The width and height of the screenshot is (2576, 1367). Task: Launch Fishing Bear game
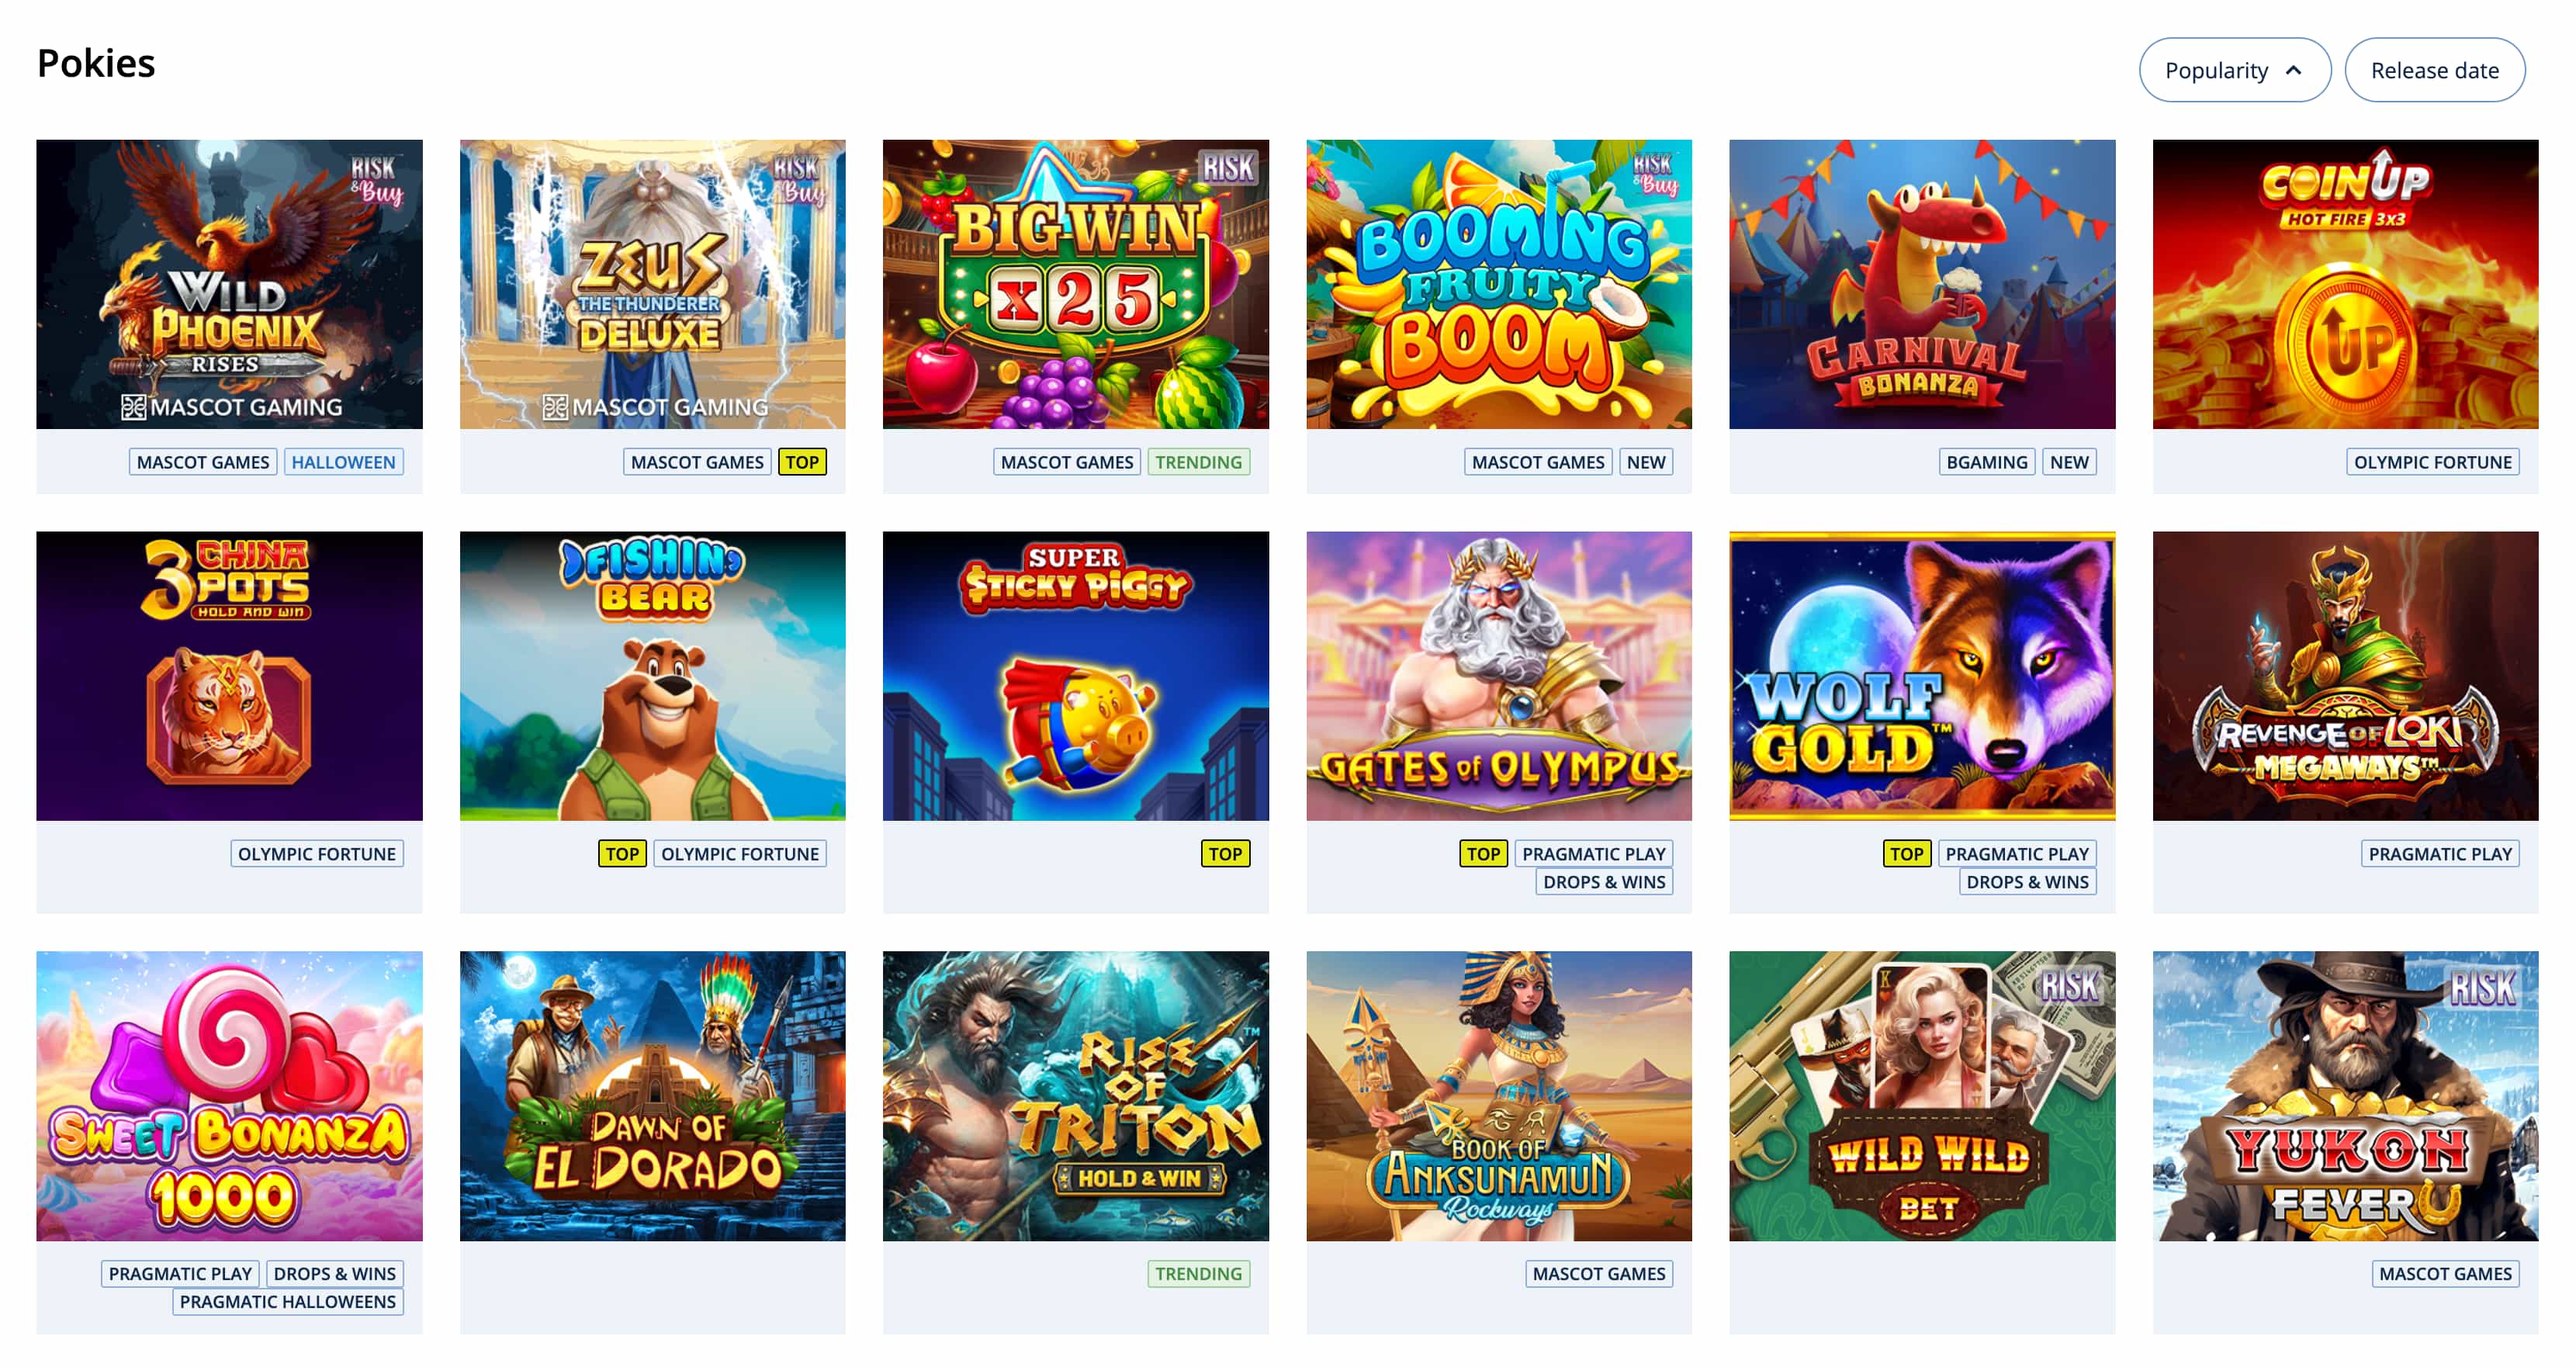652,676
